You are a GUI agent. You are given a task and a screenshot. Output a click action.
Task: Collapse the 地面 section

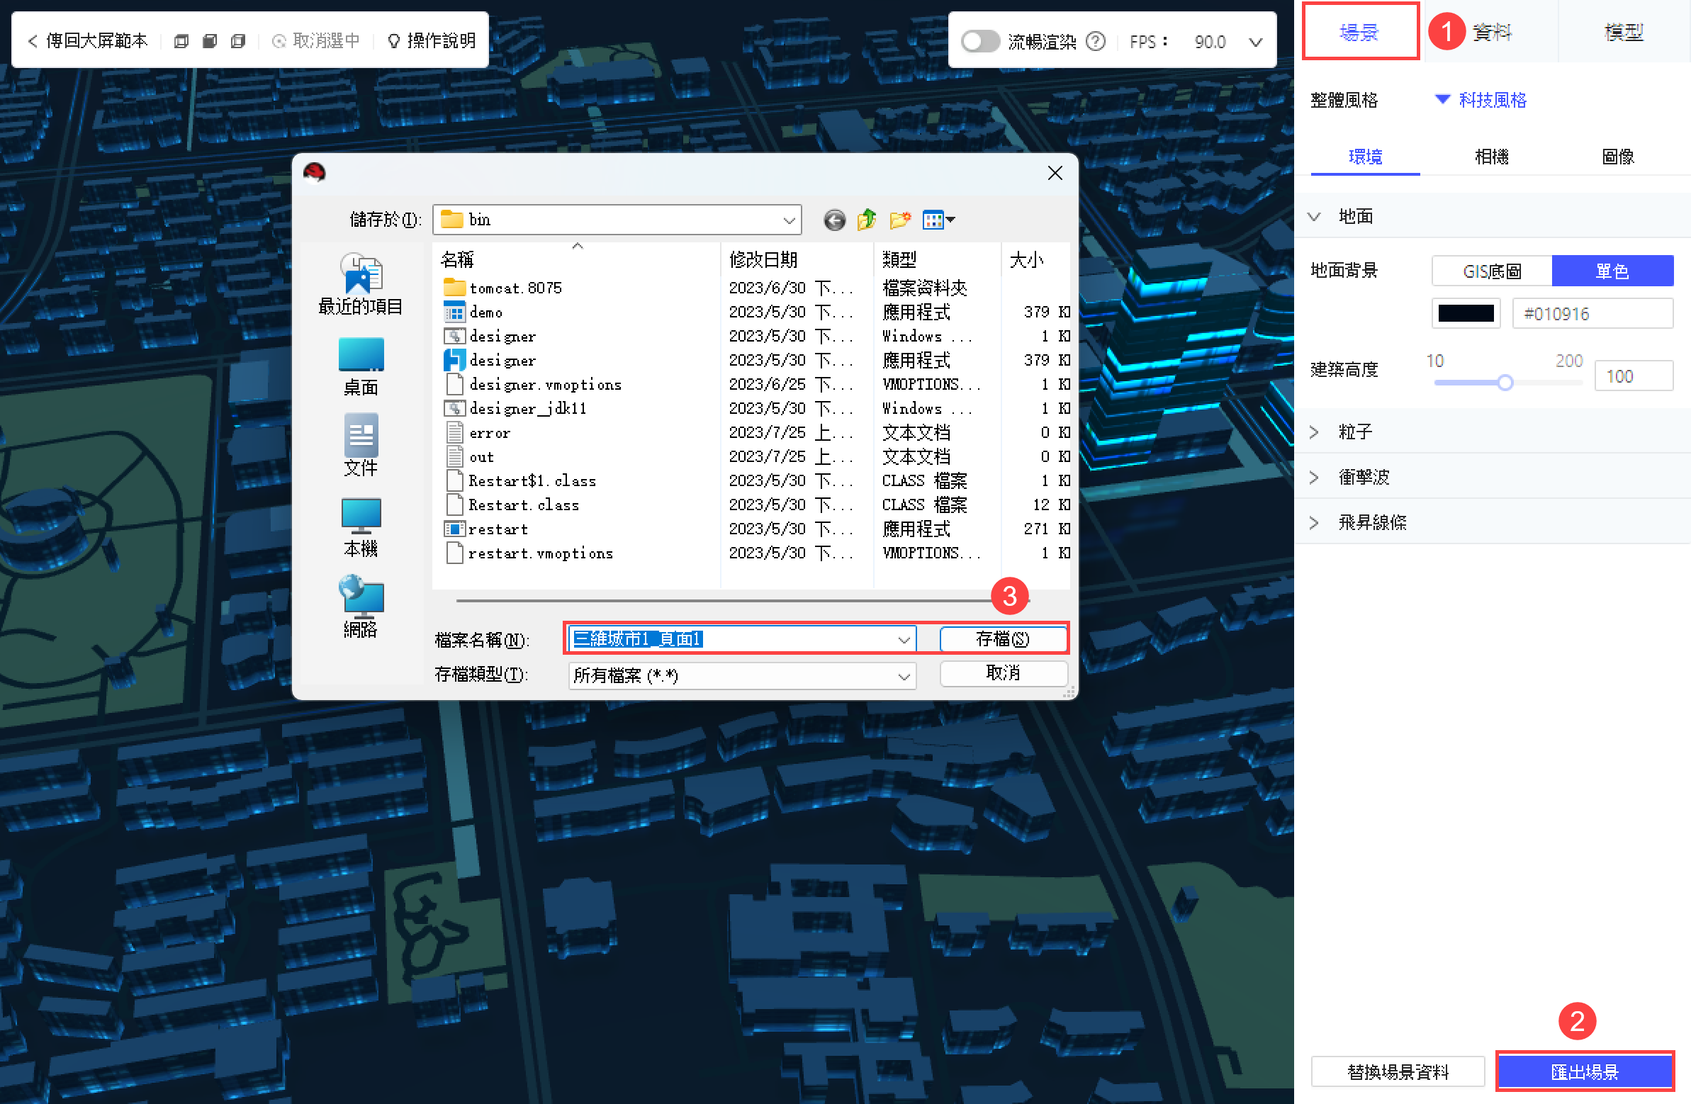(x=1315, y=217)
